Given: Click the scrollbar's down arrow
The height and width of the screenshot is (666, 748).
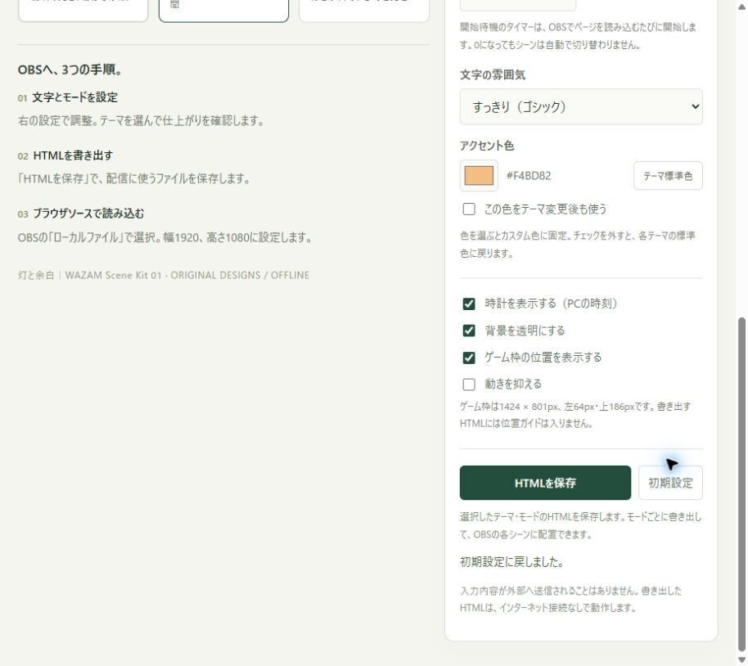Looking at the screenshot, I should [x=741, y=660].
